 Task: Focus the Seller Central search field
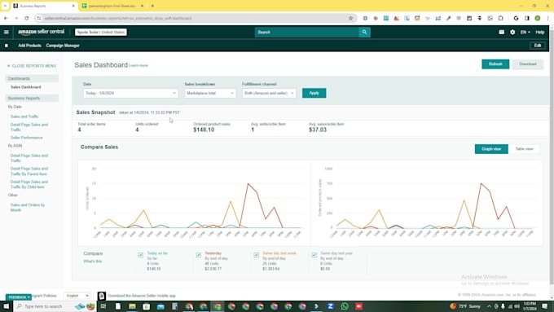[306, 32]
